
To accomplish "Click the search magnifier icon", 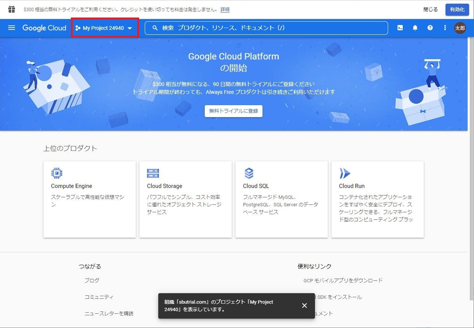I will click(x=155, y=28).
